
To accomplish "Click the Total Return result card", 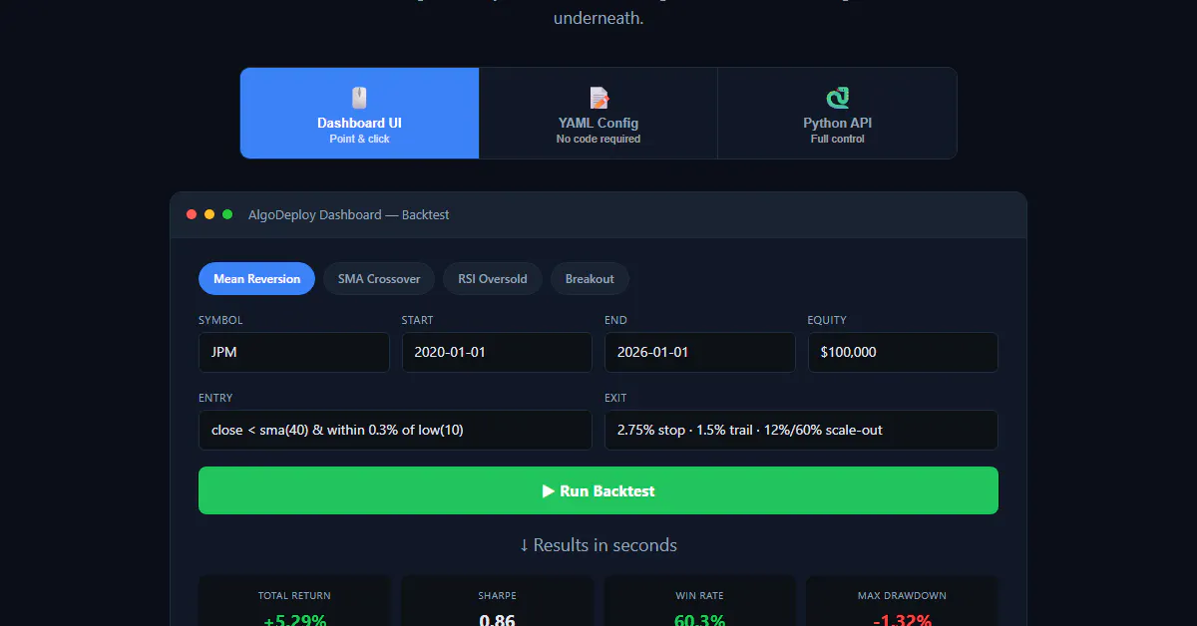I will point(294,601).
